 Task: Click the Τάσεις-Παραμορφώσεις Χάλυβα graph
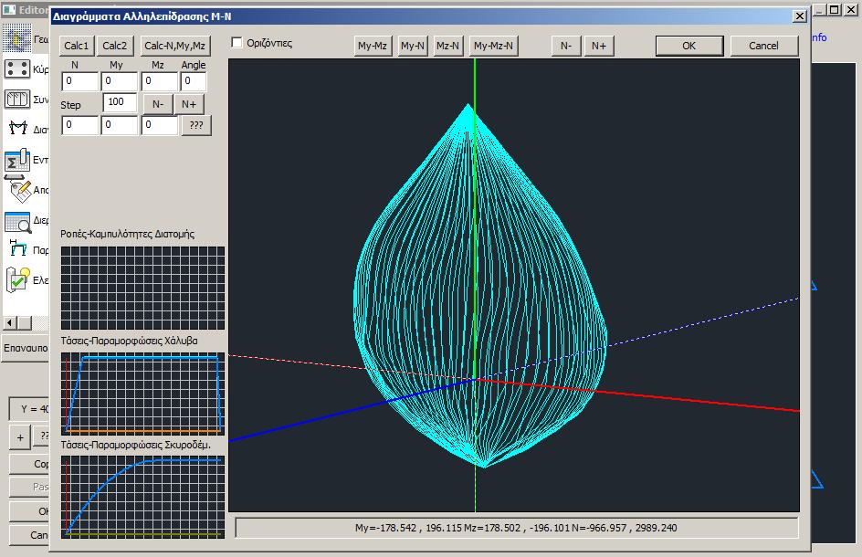(143, 394)
